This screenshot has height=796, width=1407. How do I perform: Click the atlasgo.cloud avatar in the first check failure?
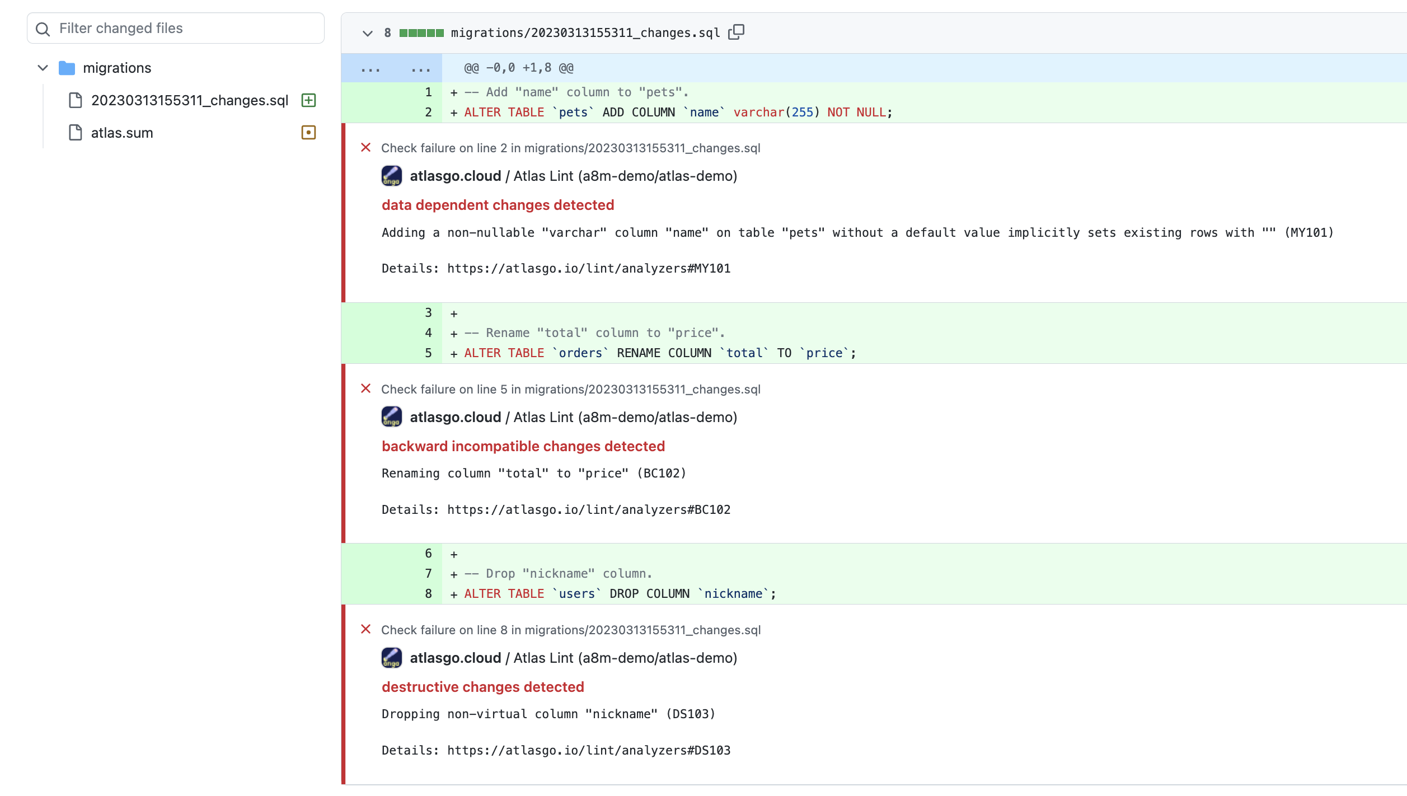tap(392, 176)
